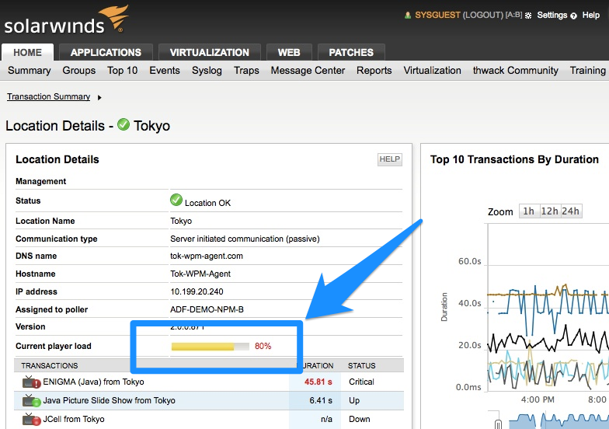Click the user icon beside SYSGUEST
609x429 pixels.
click(407, 16)
